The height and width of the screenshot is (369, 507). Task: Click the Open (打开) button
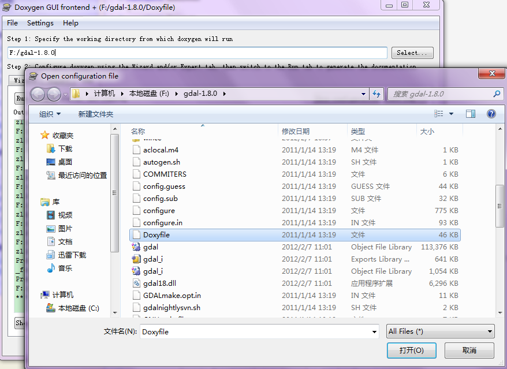411,351
